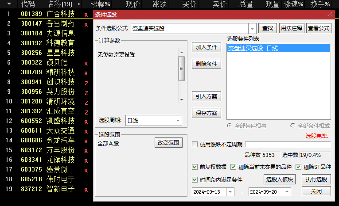Click scroll up arrow in 计算参数 panel

click(182, 52)
